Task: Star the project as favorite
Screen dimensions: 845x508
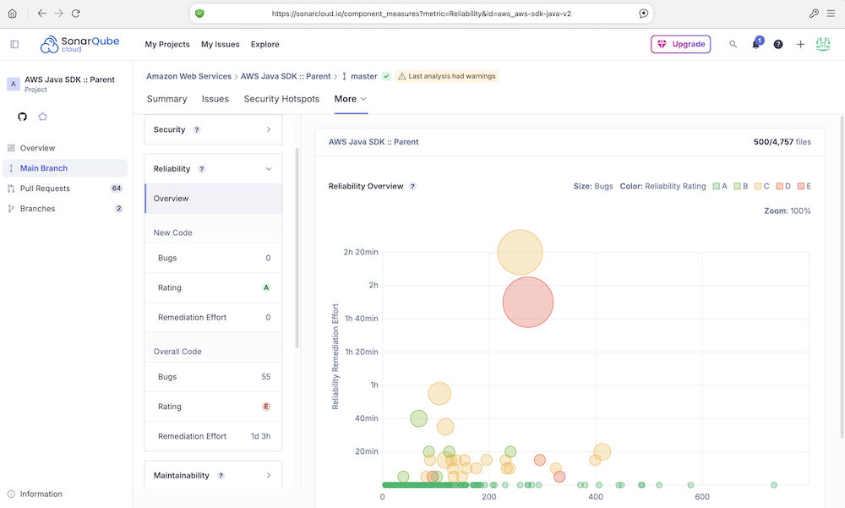Action: pyautogui.click(x=42, y=117)
